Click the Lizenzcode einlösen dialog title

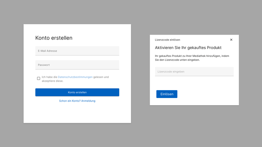click(167, 40)
